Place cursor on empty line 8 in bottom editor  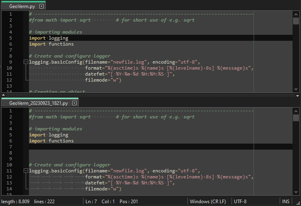(x=120, y=153)
